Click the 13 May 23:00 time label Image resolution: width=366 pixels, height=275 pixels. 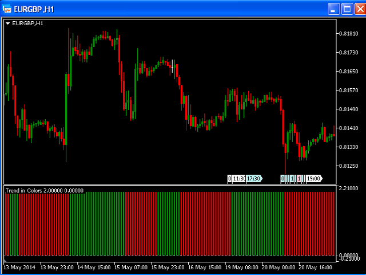[x=57, y=268]
